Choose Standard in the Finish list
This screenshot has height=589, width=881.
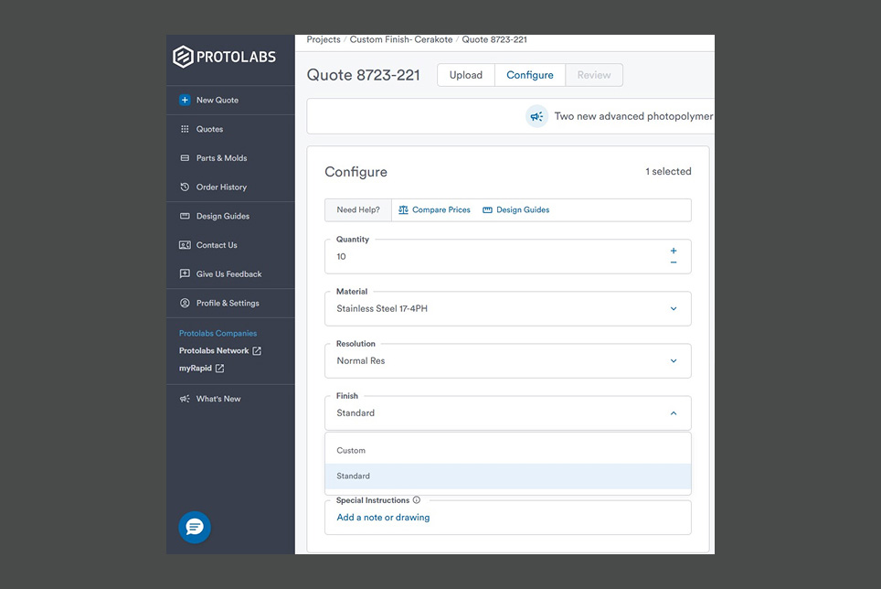[x=354, y=477]
